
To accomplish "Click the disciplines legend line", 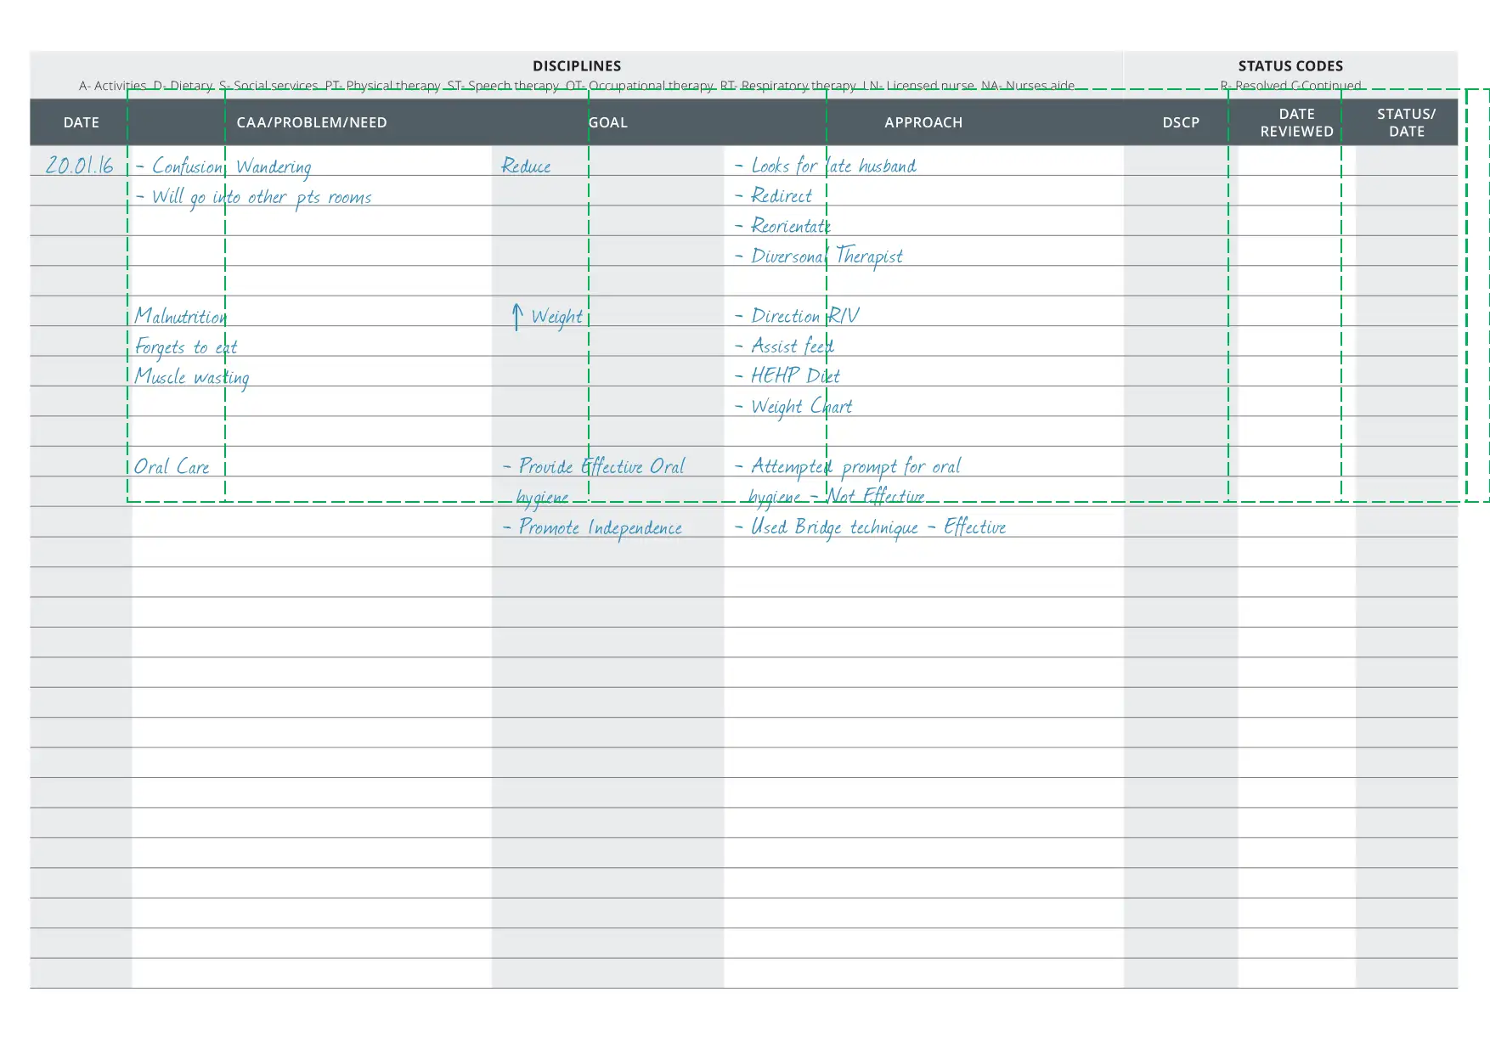I will pyautogui.click(x=577, y=86).
